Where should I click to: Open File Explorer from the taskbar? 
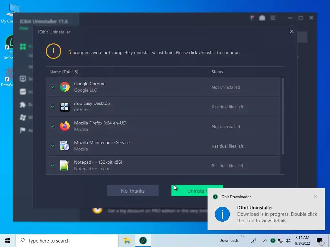[x=127, y=241]
